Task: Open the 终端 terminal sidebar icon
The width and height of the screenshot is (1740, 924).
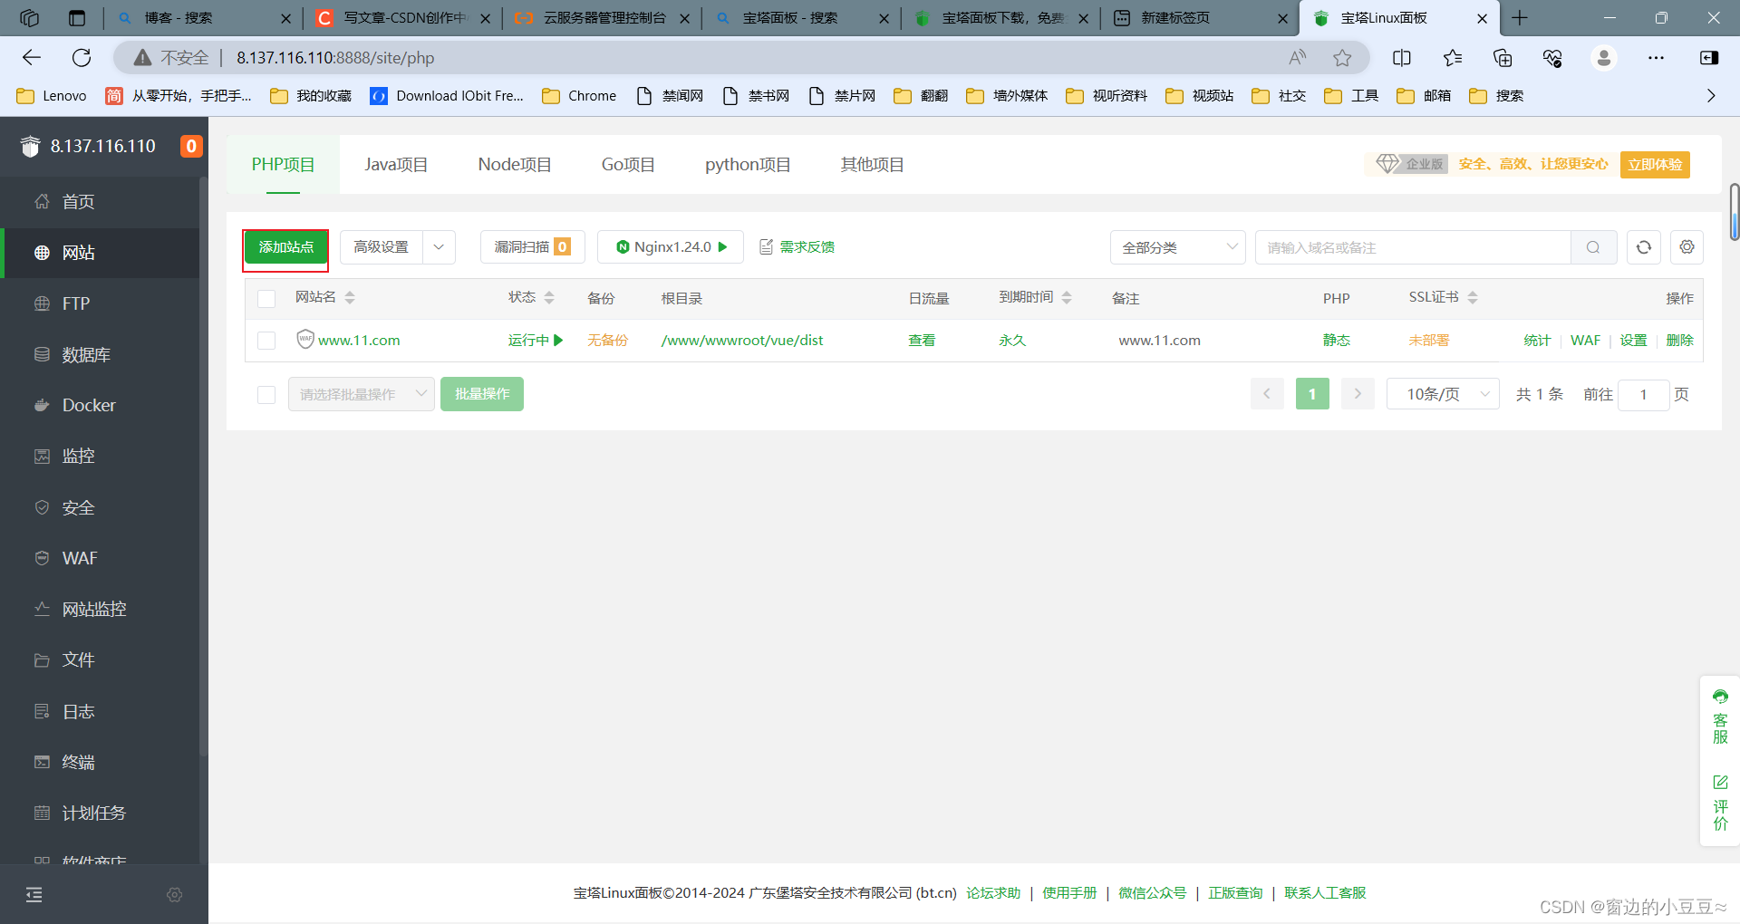Action: 42,762
